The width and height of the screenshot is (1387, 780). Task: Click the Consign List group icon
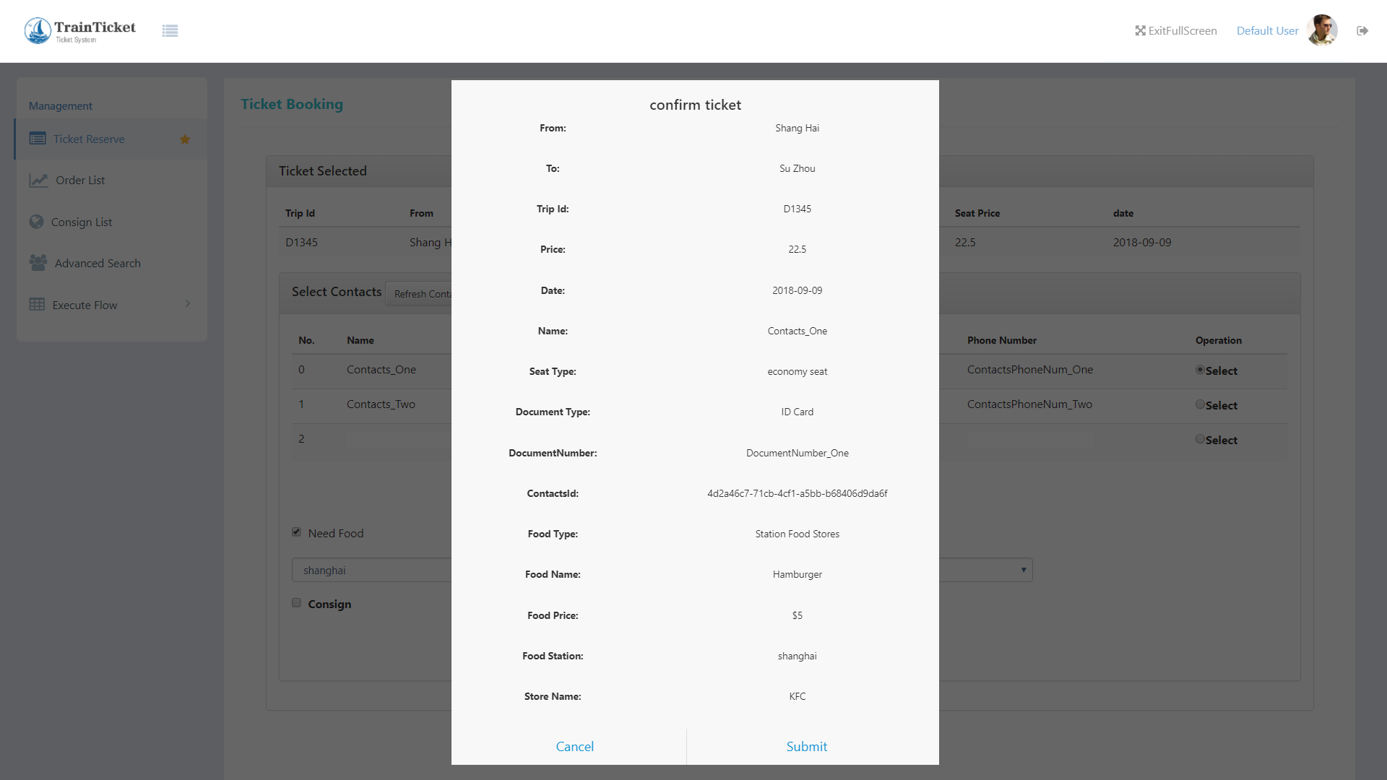[36, 221]
